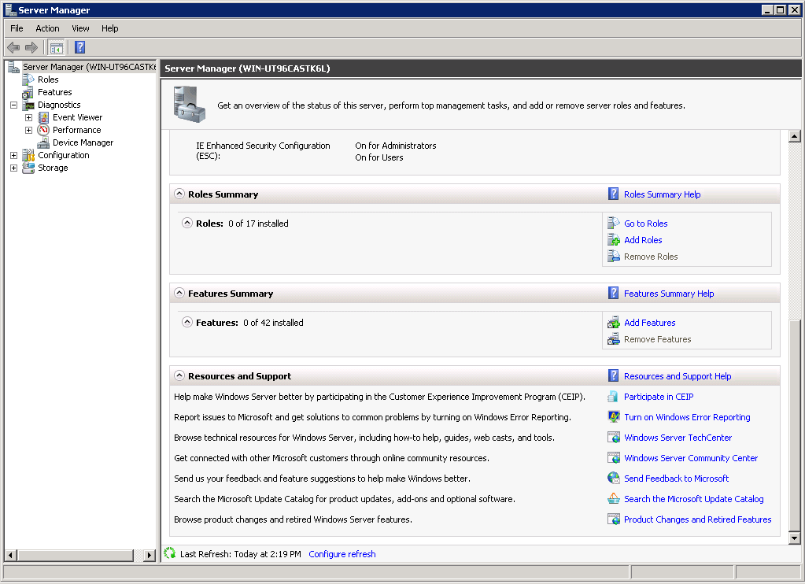Collapse the Roles Summary section

click(x=179, y=194)
